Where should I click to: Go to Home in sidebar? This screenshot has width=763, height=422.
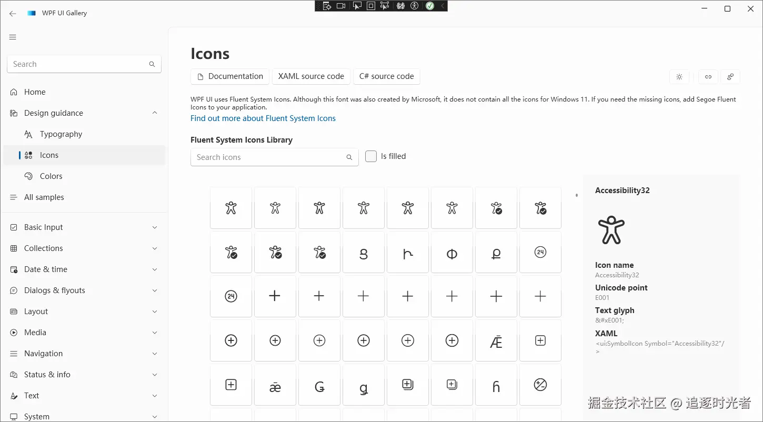(84, 92)
